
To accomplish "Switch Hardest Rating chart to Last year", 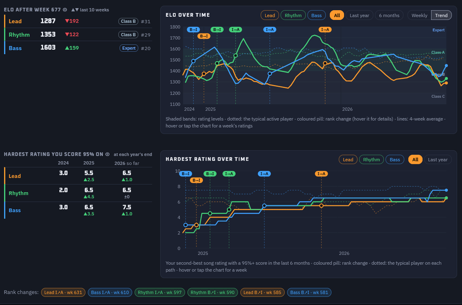I will click(438, 159).
